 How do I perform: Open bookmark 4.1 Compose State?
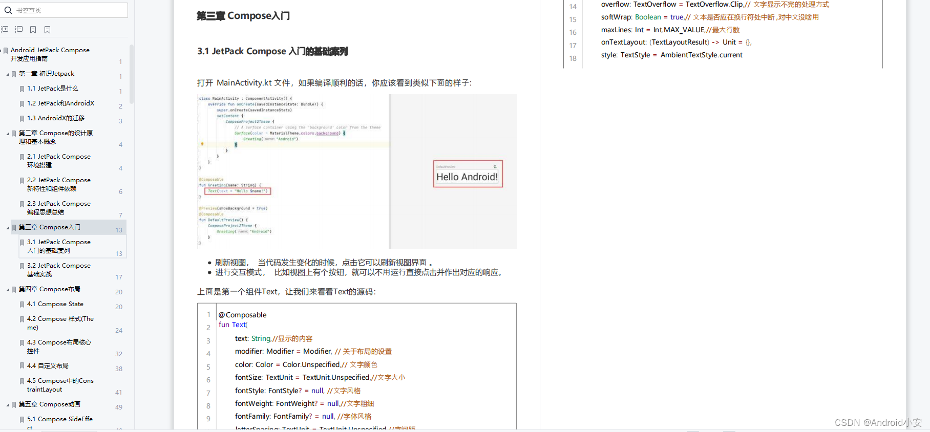55,304
